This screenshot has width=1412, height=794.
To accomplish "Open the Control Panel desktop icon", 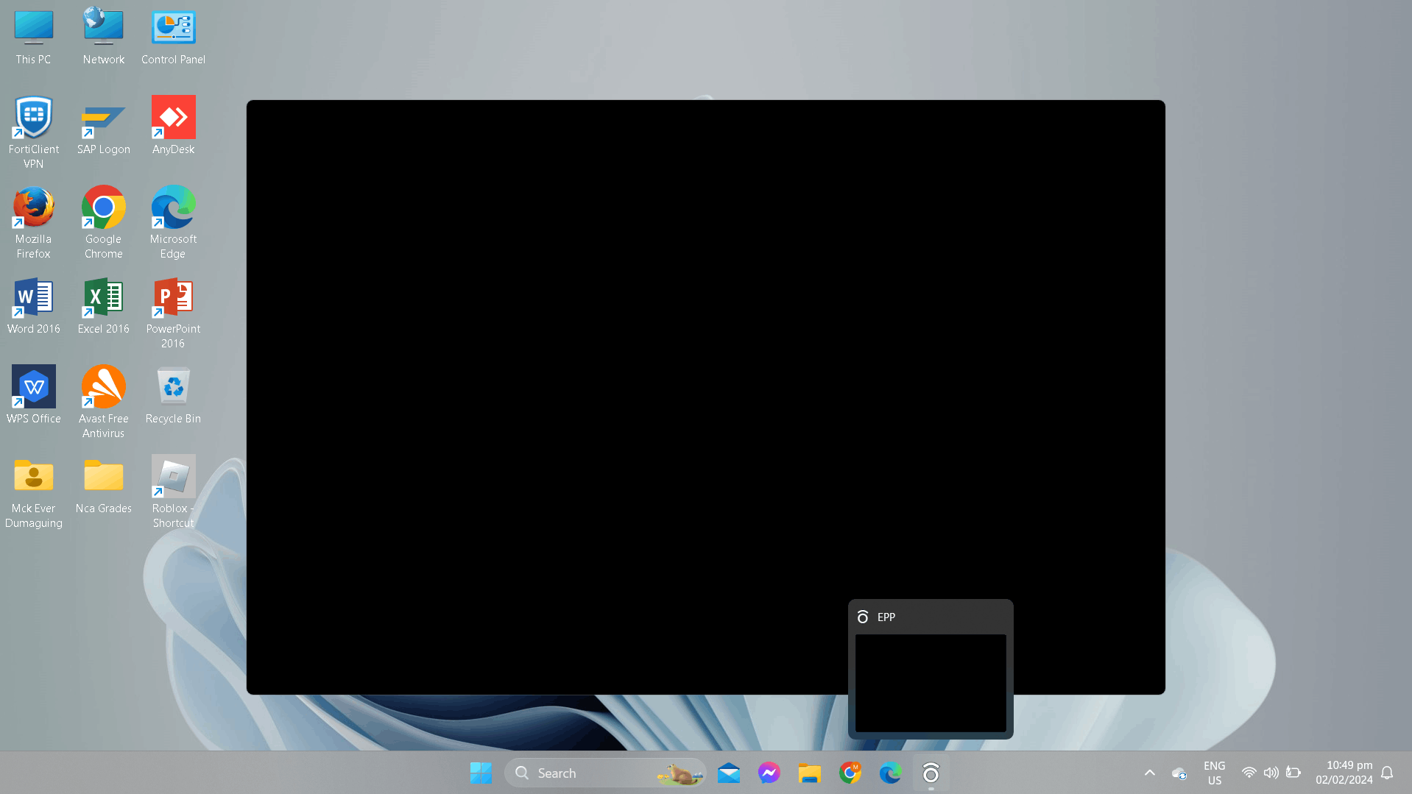I will [x=174, y=37].
